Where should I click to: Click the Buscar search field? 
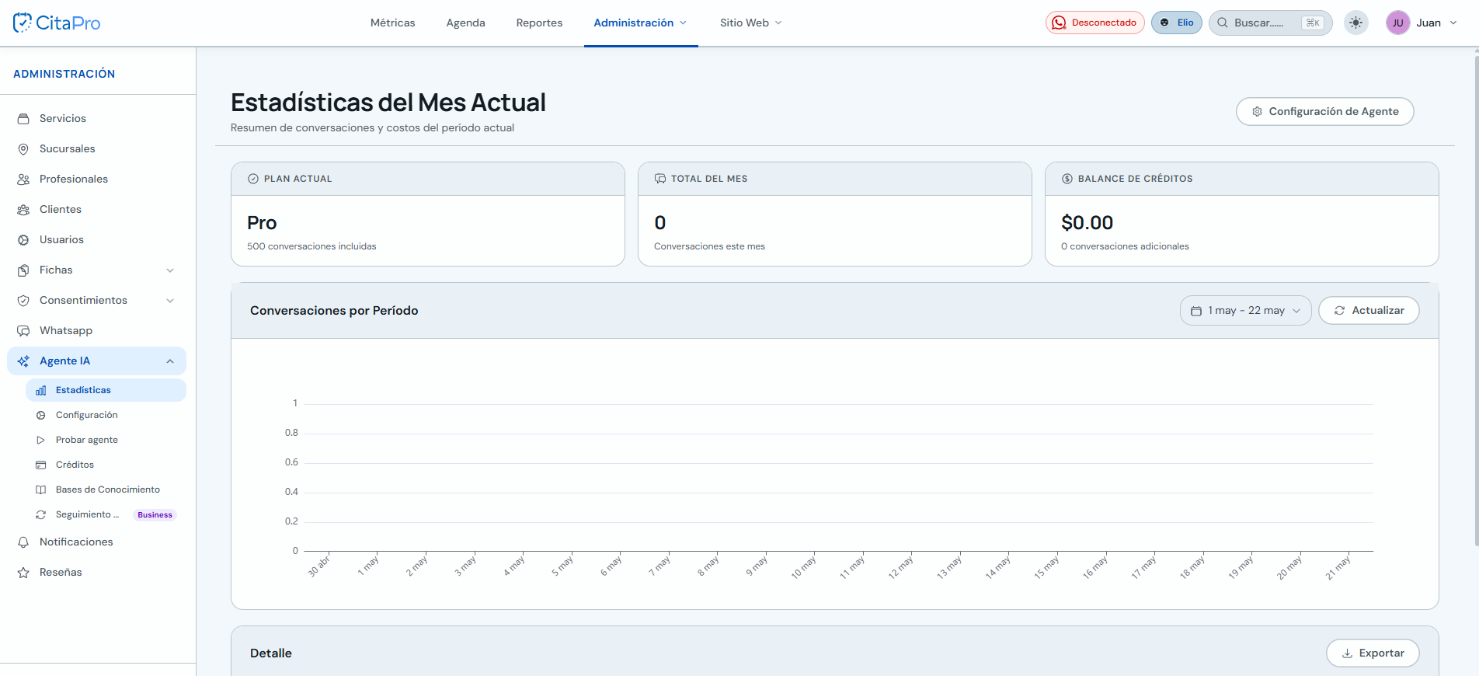(x=1270, y=23)
